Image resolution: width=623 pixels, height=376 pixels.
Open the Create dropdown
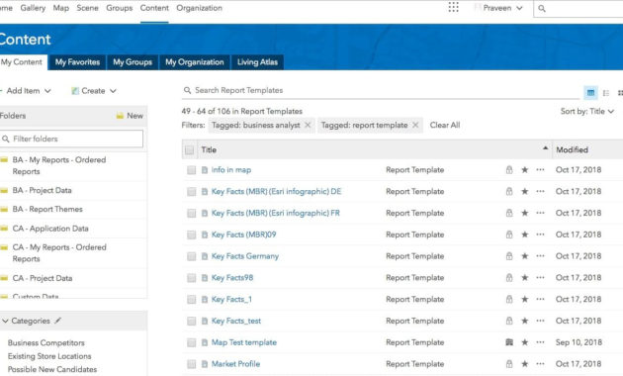pyautogui.click(x=94, y=91)
